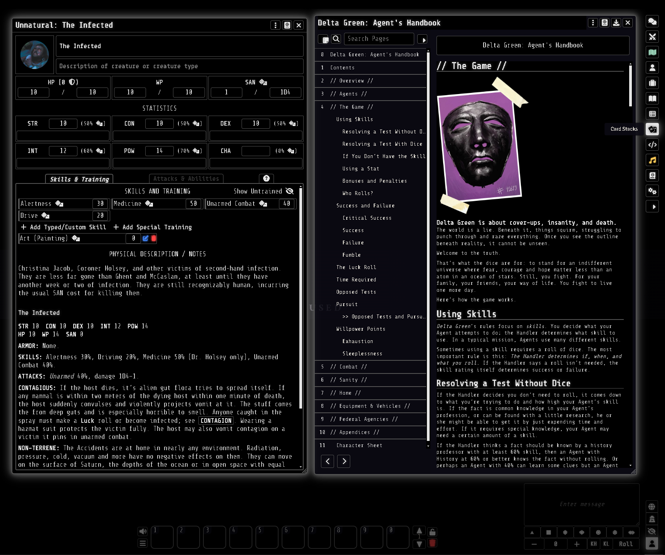
Task: Select the d20 die in dice tray
Action: point(615,532)
